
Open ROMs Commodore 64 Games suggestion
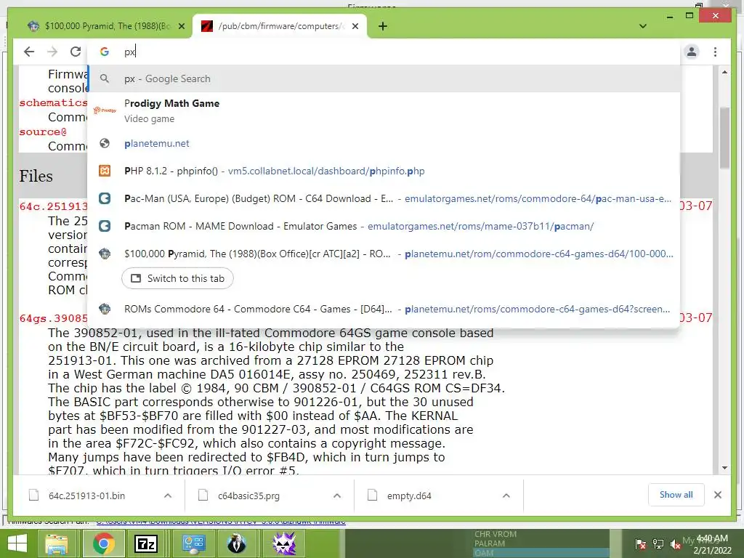click(384, 309)
